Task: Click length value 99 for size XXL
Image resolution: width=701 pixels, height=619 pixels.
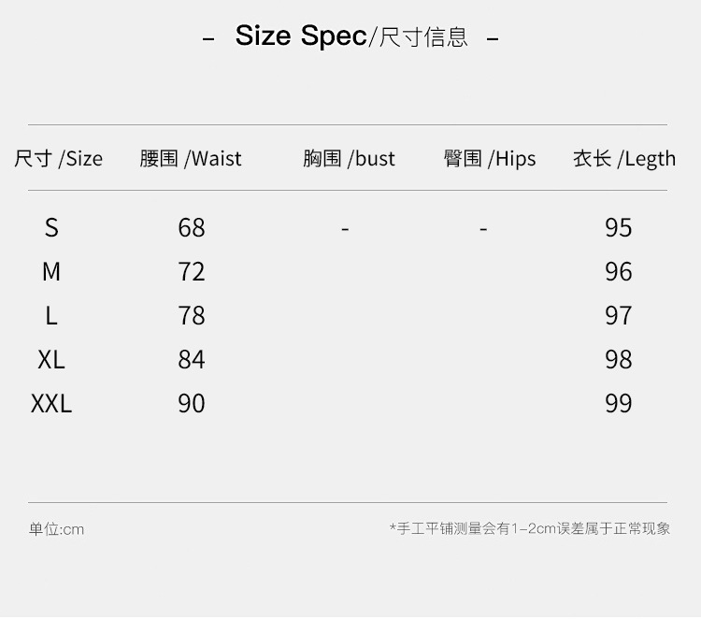Action: pyautogui.click(x=619, y=403)
